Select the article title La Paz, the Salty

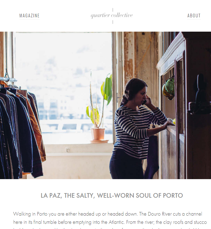[x=112, y=196]
